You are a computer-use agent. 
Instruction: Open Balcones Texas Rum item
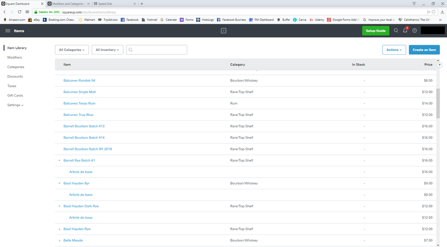tap(79, 103)
